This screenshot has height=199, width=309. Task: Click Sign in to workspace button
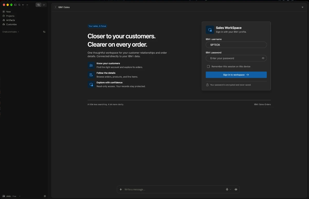coord(236,75)
